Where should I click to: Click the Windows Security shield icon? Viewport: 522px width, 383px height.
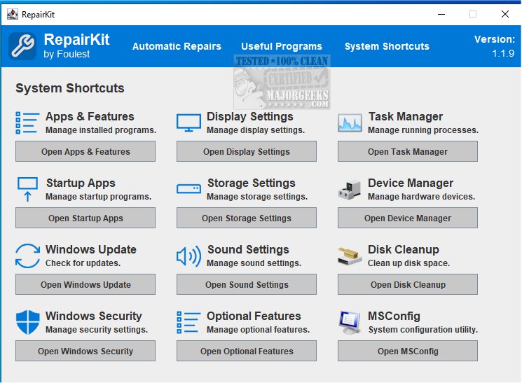tap(27, 322)
